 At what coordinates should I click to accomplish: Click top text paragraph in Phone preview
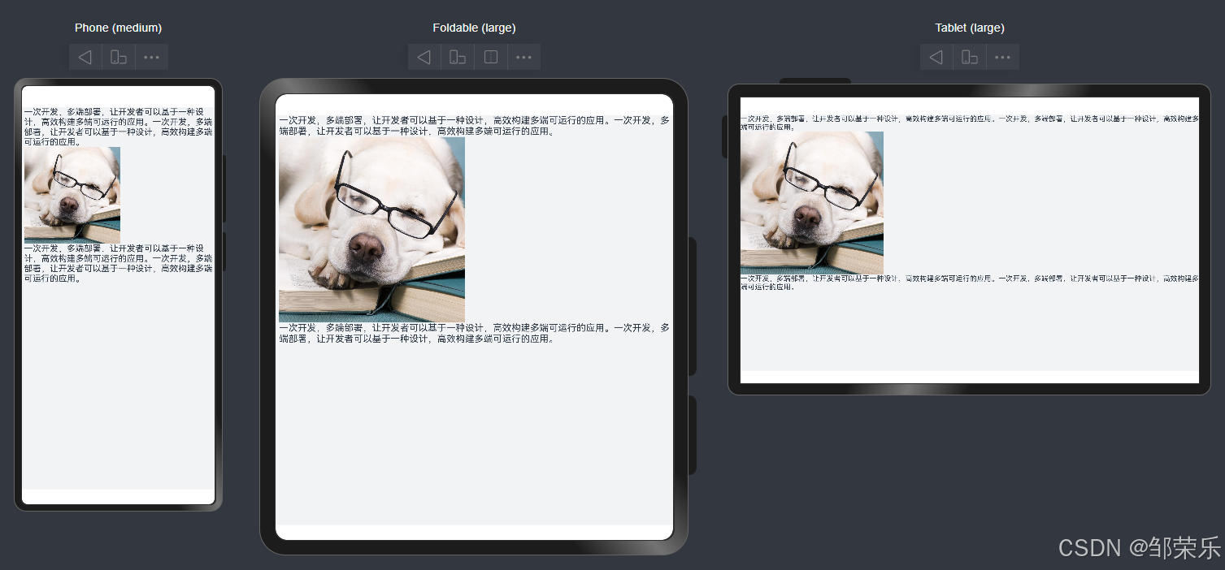[x=119, y=127]
